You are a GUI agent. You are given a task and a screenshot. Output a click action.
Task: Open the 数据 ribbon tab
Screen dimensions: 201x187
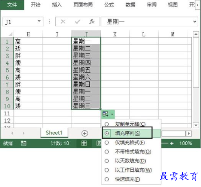click(130, 5)
